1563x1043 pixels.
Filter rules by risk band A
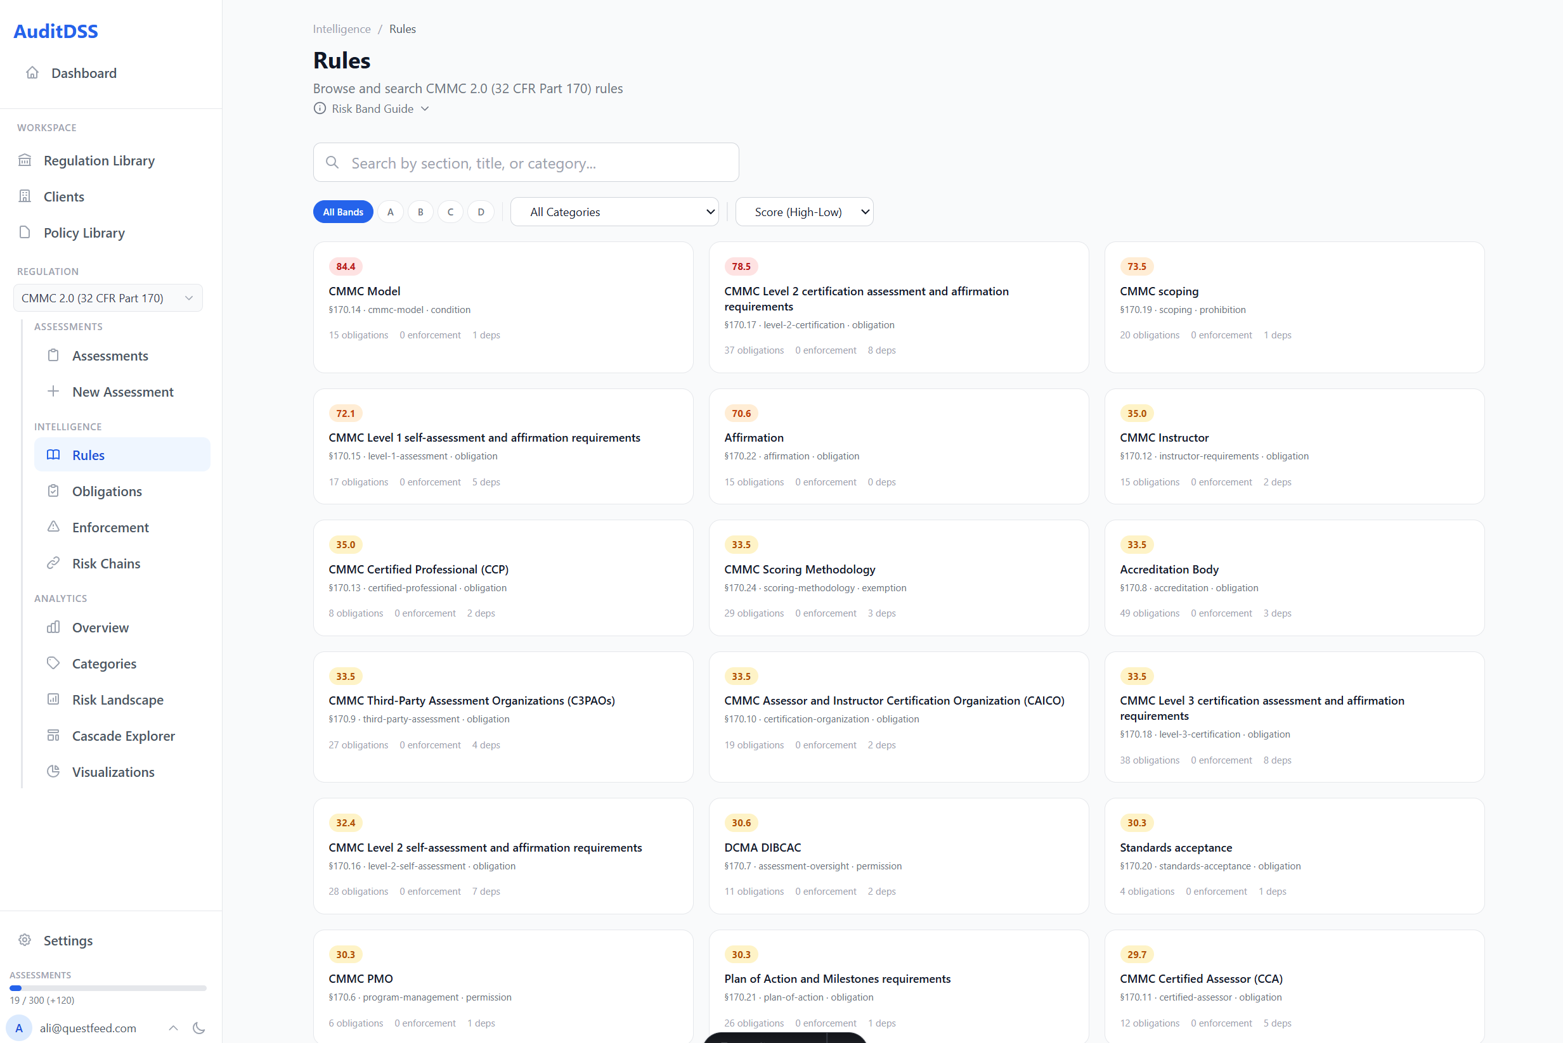pos(391,212)
